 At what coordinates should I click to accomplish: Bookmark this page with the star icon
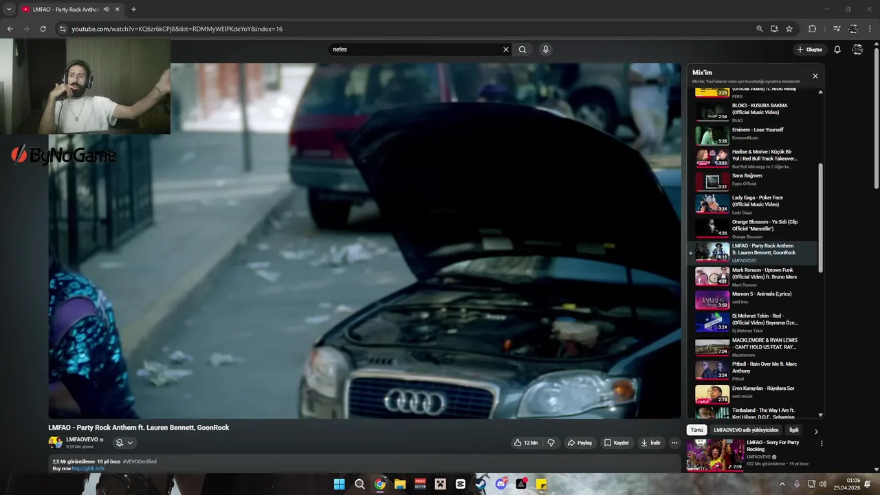click(789, 29)
